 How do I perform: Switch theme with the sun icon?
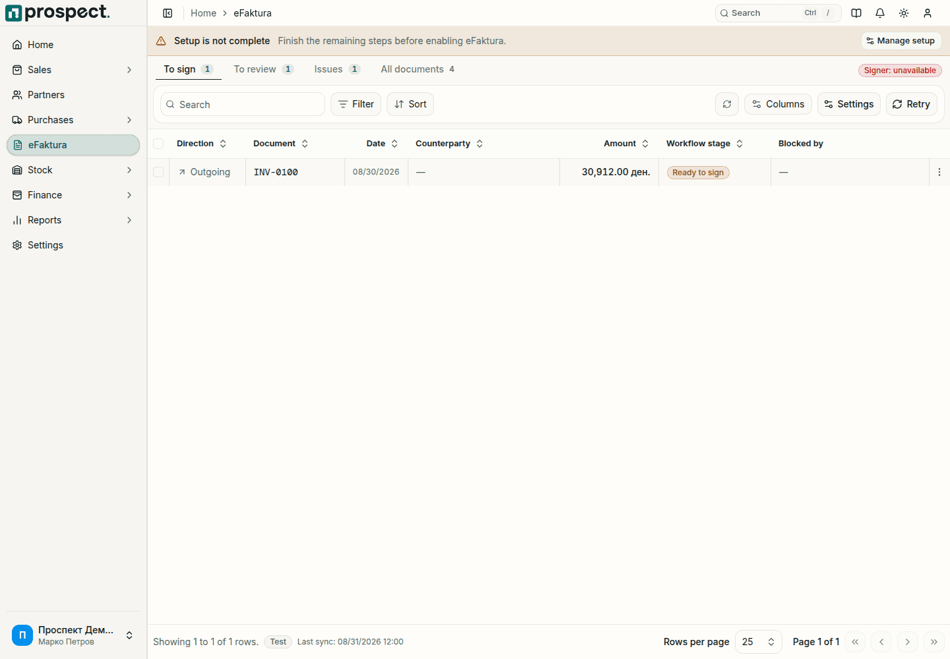[x=904, y=13]
